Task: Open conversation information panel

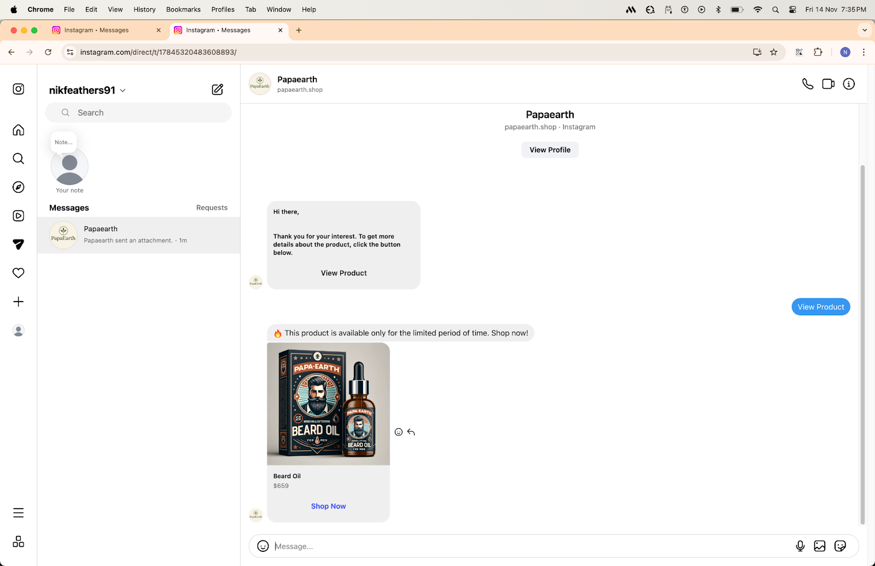Action: pyautogui.click(x=849, y=84)
